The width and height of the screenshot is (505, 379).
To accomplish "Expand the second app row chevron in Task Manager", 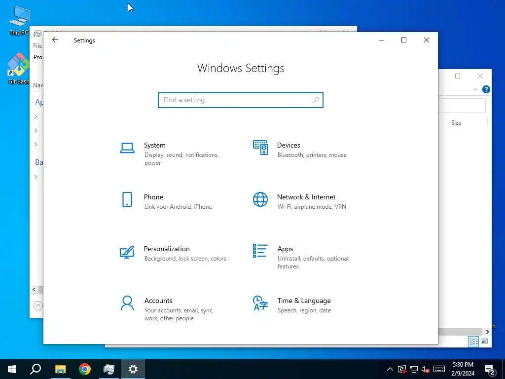I will tap(36, 130).
